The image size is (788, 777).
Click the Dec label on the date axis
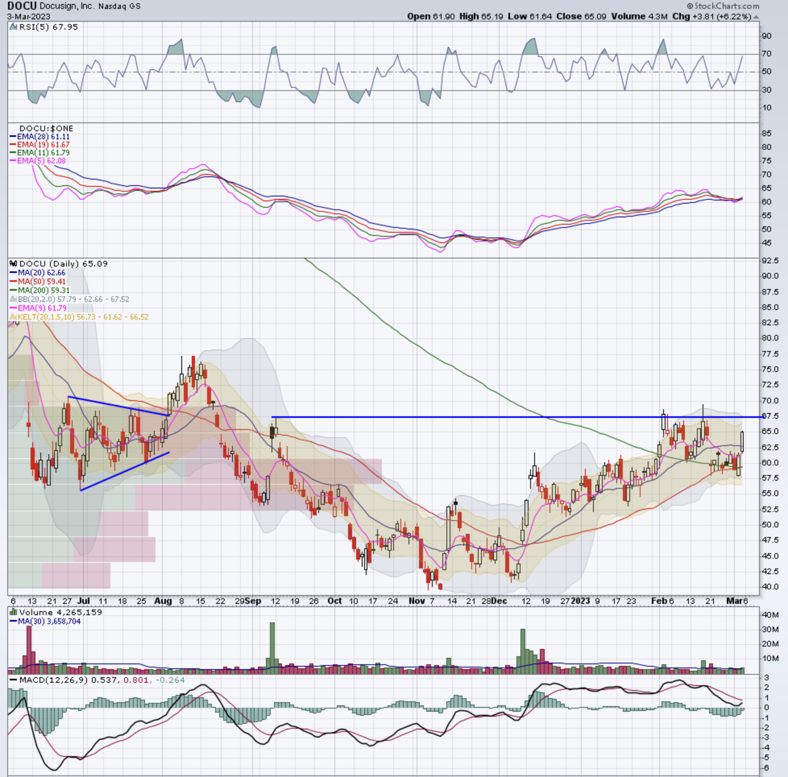[499, 601]
